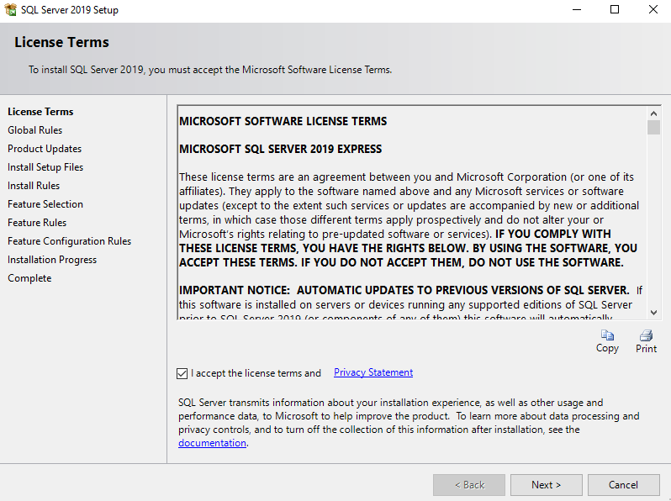Toggle the accept license terms checkbox
Screen dimensions: 671x501
pos(182,373)
